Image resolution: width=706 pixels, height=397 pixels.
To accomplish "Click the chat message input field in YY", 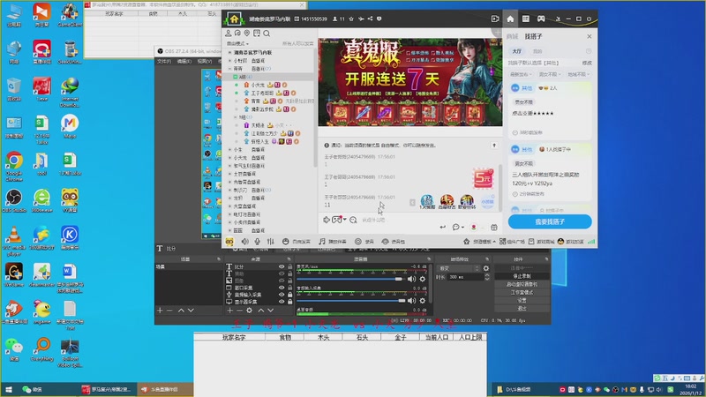I will (x=399, y=220).
